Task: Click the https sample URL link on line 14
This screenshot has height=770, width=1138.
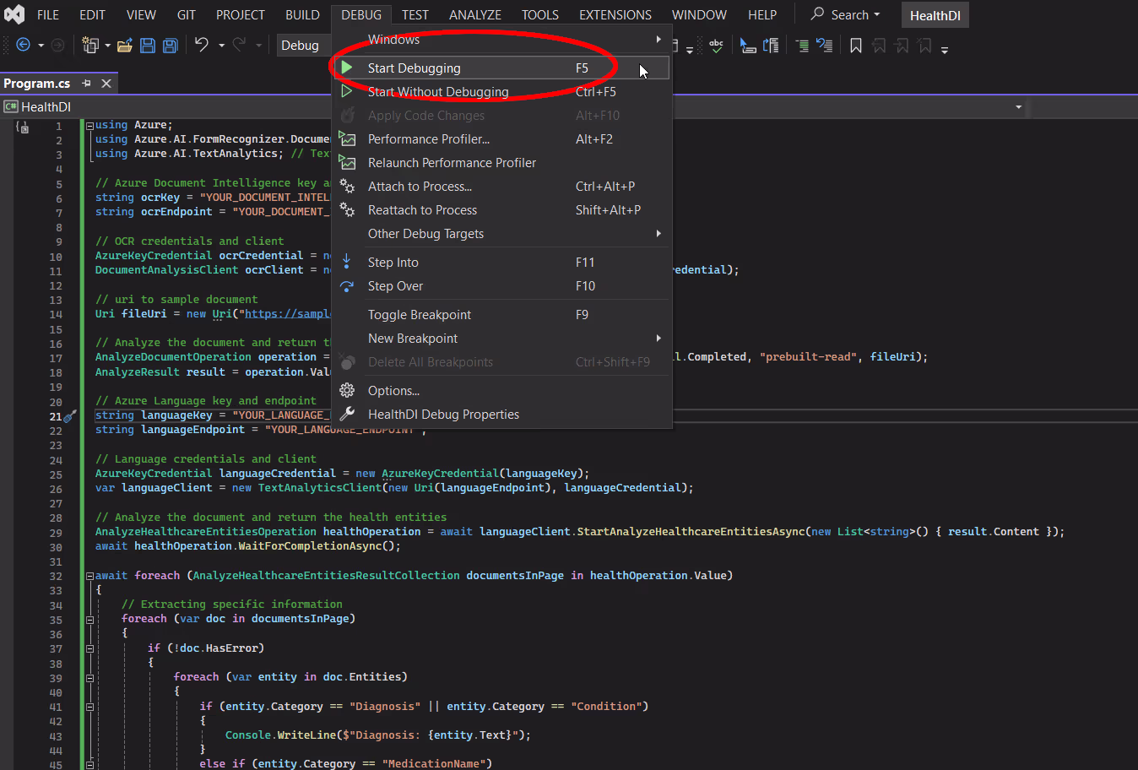Action: tap(287, 314)
